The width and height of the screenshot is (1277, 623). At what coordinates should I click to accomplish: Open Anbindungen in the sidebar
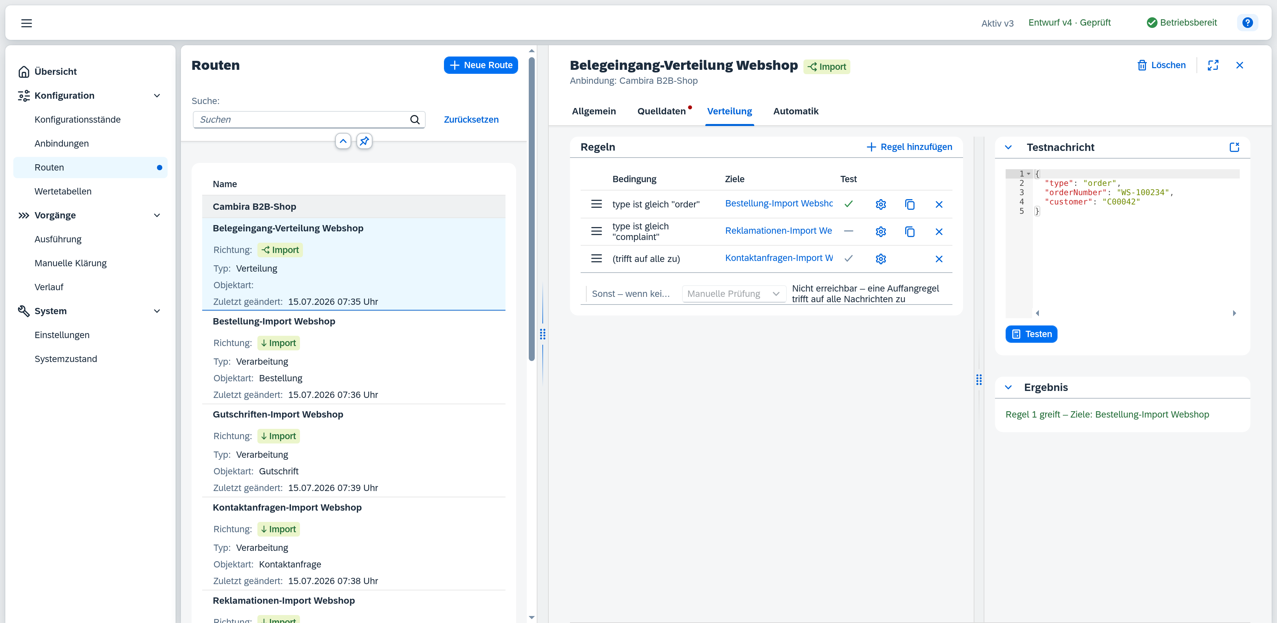point(90,143)
